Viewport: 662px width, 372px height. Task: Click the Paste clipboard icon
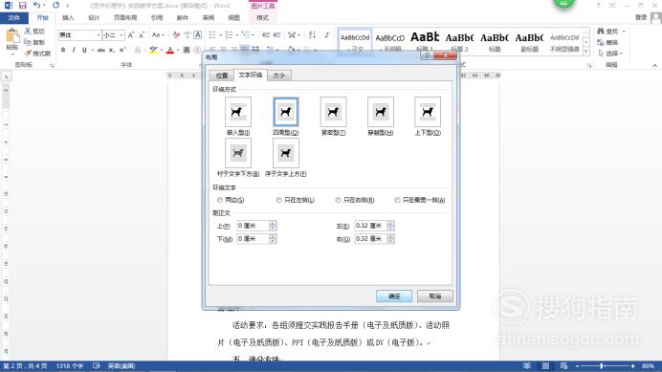[x=12, y=36]
